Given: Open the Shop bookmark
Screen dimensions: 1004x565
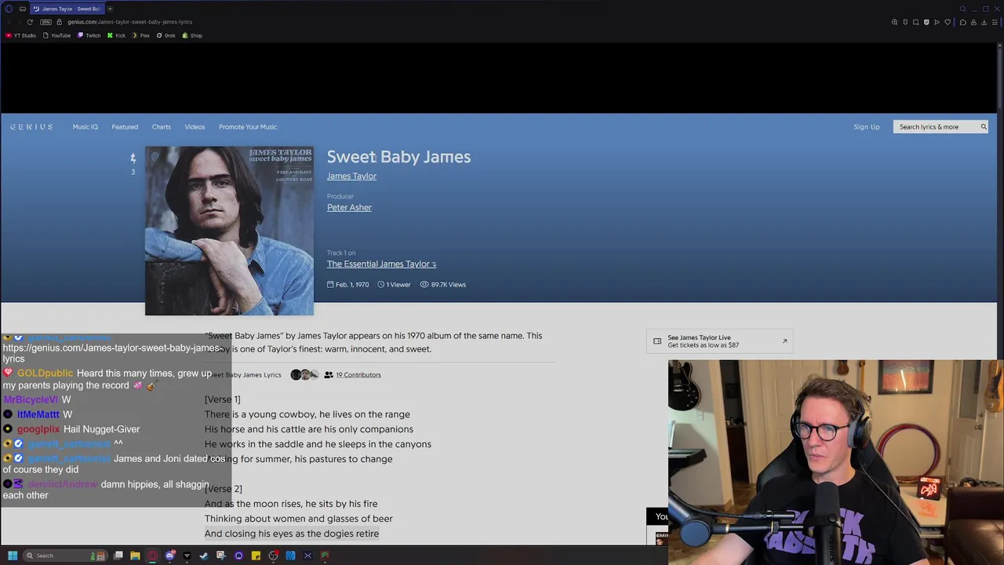Looking at the screenshot, I should [x=192, y=35].
